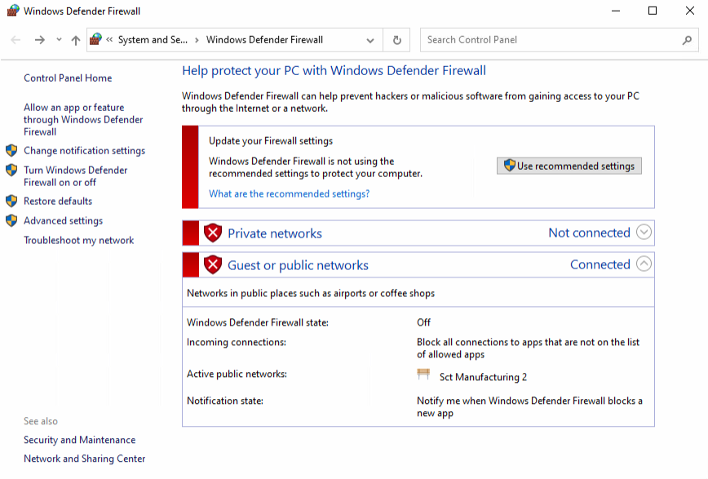Click shield icon beside Restore defaults
Screen dimensions: 708x479
tap(11, 201)
